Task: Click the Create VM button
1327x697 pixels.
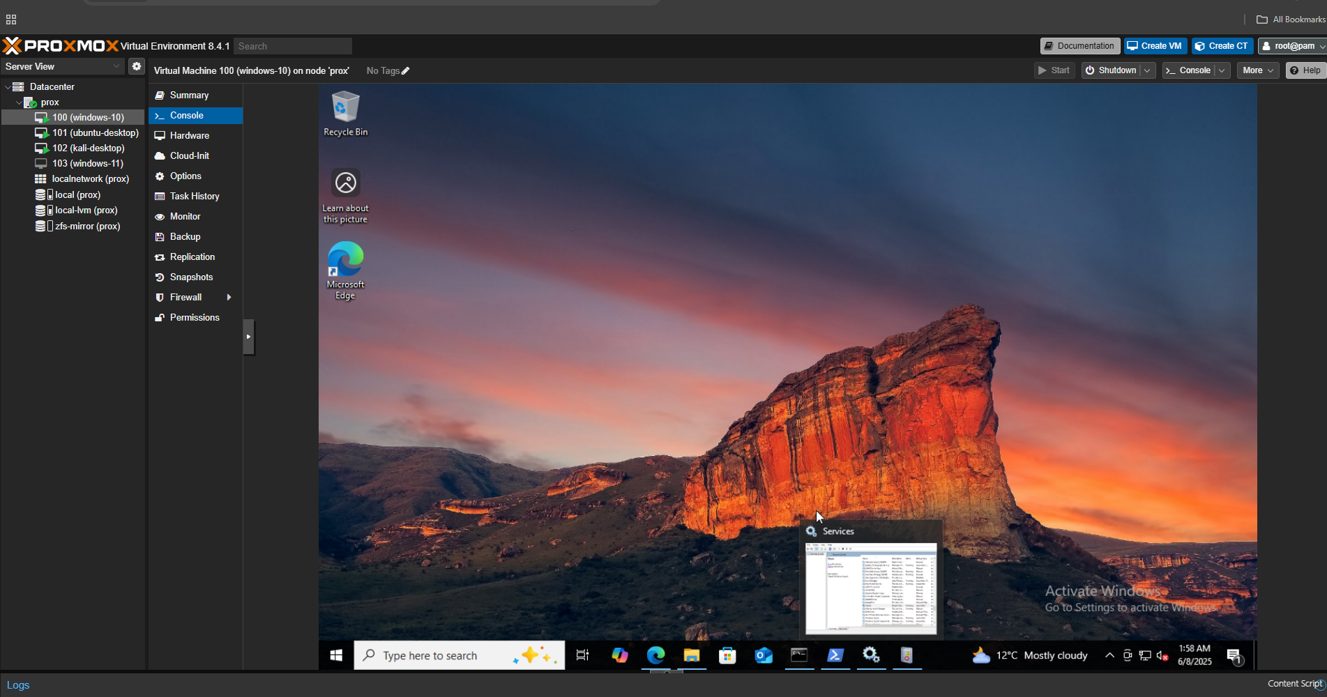Action: 1155,46
